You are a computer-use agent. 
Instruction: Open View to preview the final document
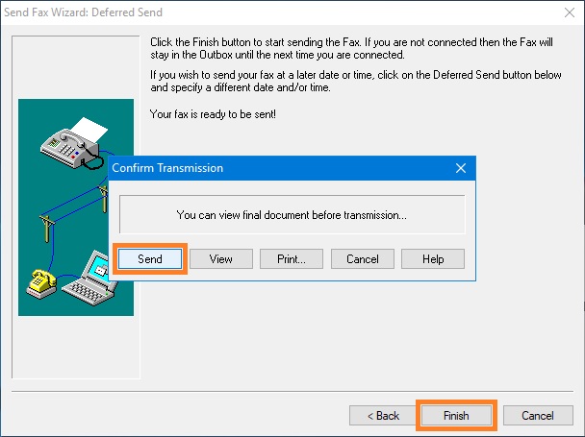coord(221,259)
